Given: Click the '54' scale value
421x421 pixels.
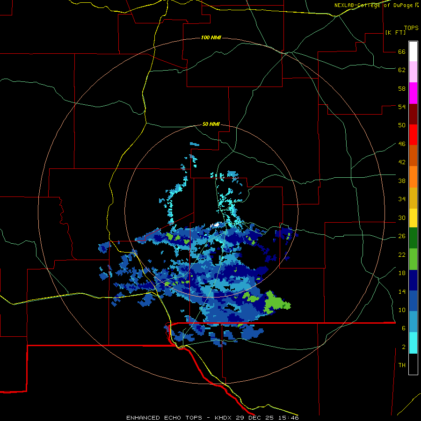Looking at the screenshot, I should 402,107.
